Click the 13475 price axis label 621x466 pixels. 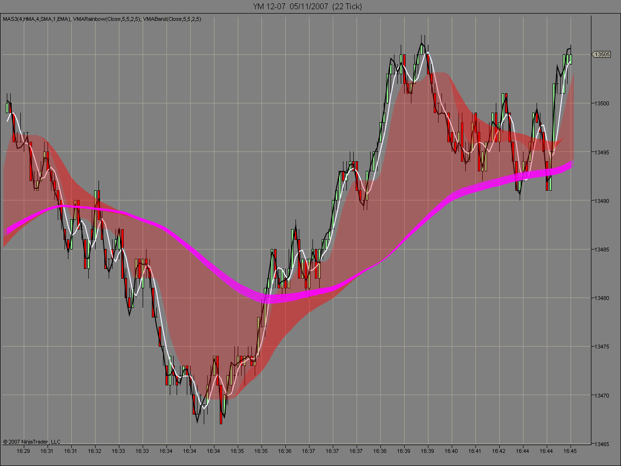tap(603, 346)
